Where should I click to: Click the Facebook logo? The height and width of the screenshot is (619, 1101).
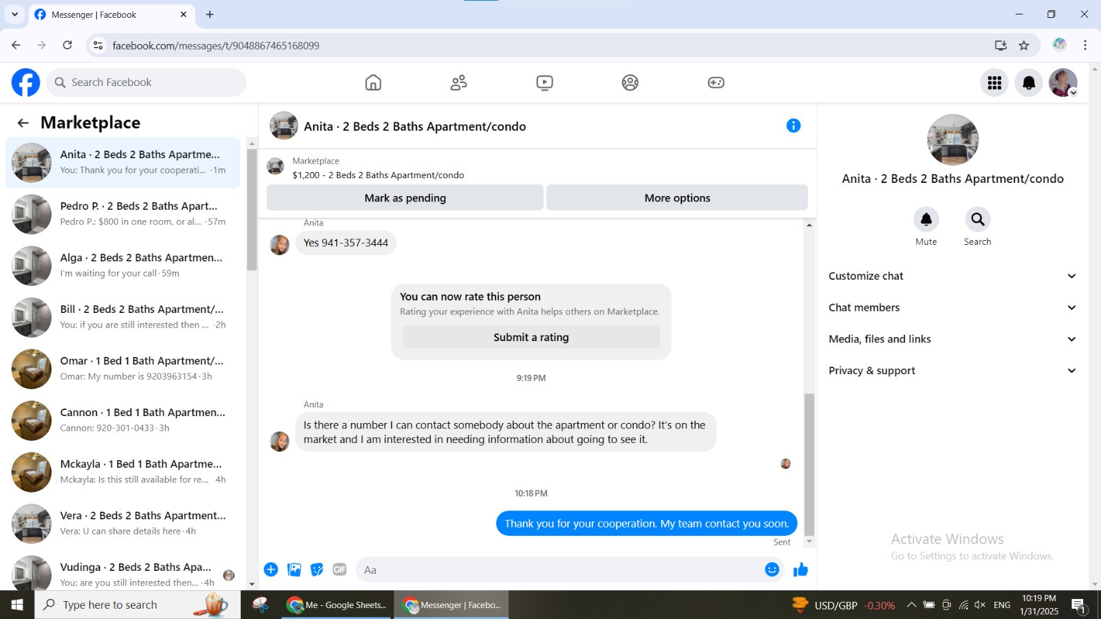[25, 83]
